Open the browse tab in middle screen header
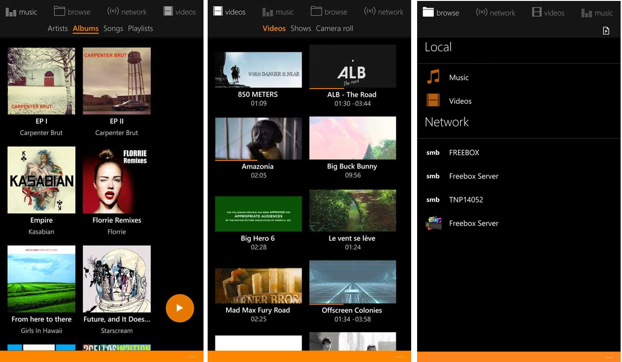This screenshot has height=362, width=622. [329, 11]
